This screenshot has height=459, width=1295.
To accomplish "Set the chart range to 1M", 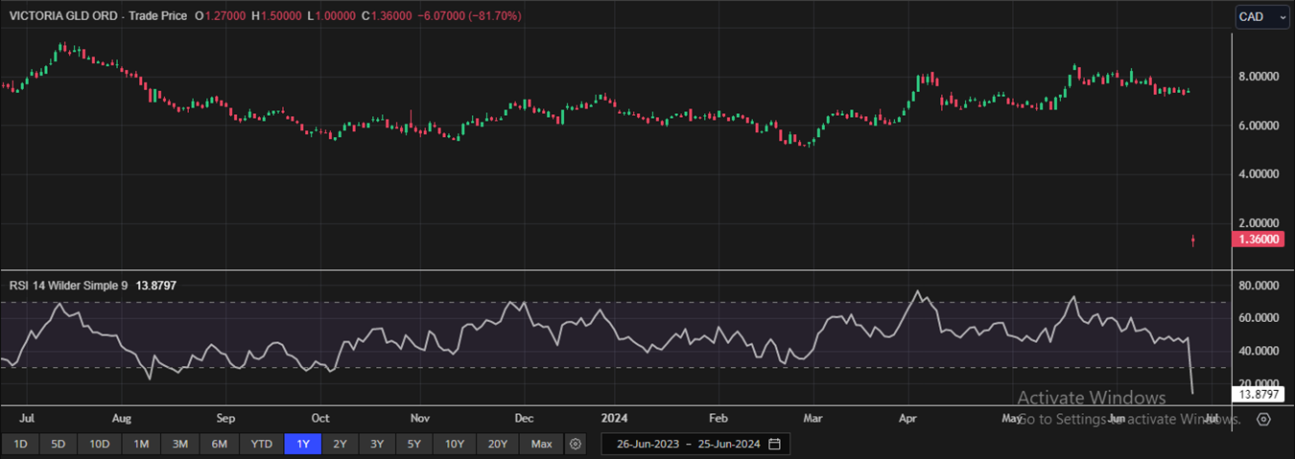I will click(x=141, y=444).
